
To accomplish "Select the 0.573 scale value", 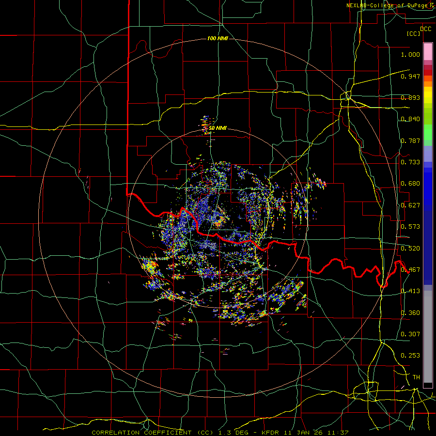I will (x=410, y=227).
